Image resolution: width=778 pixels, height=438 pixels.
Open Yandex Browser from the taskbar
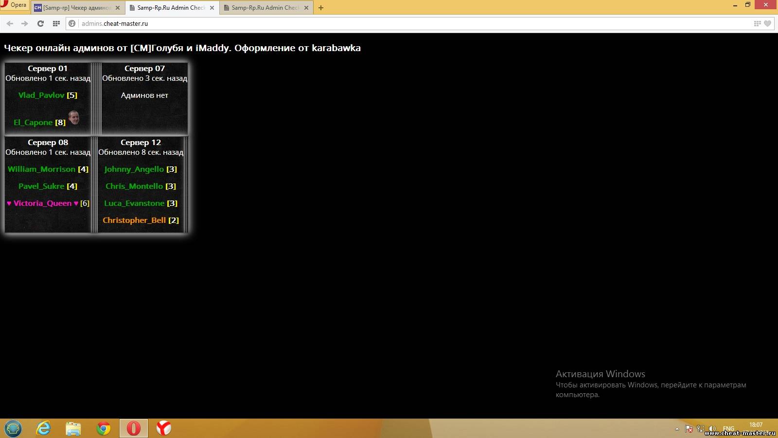point(163,428)
